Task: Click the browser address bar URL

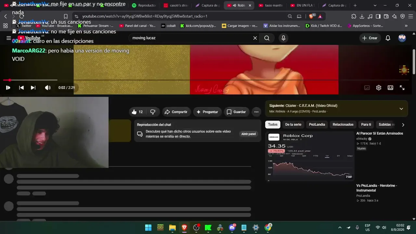Action: 145,16
